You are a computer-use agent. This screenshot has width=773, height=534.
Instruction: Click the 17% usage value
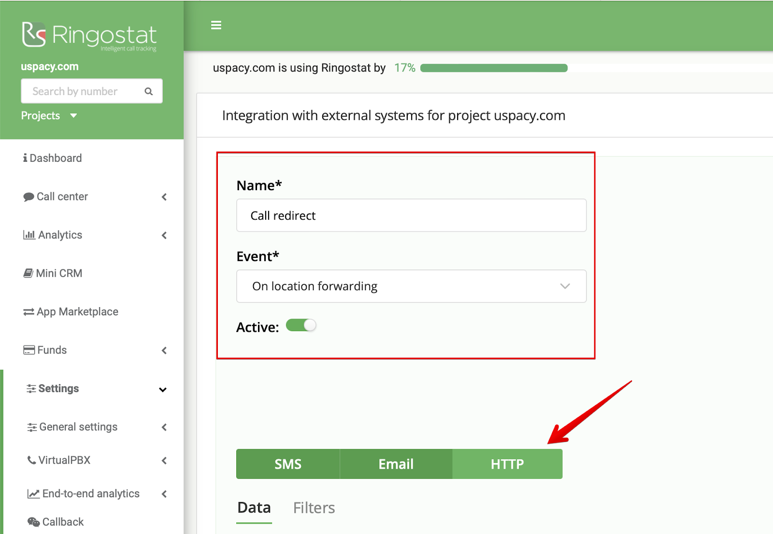tap(405, 68)
